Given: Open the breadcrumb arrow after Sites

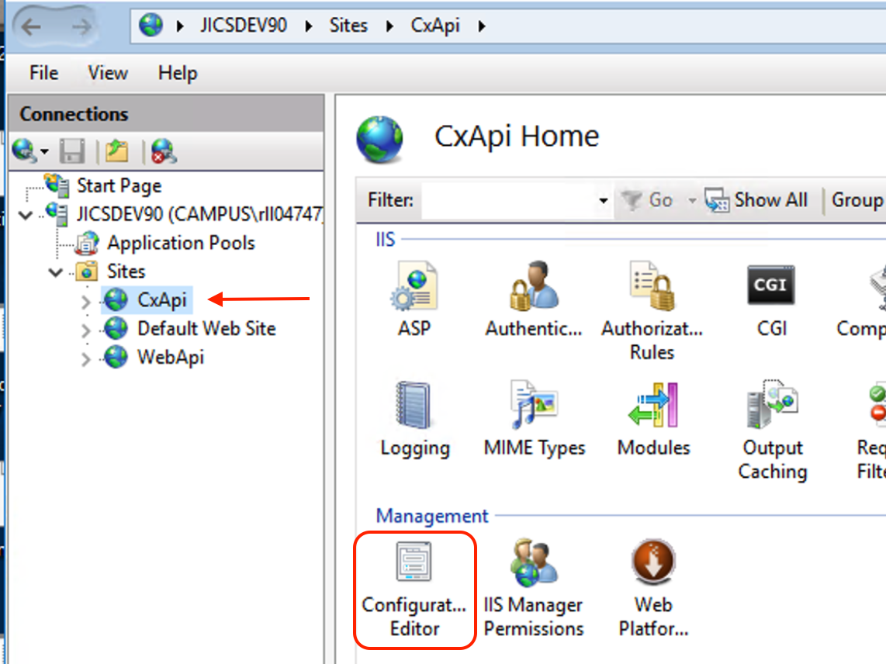Looking at the screenshot, I should (x=389, y=26).
